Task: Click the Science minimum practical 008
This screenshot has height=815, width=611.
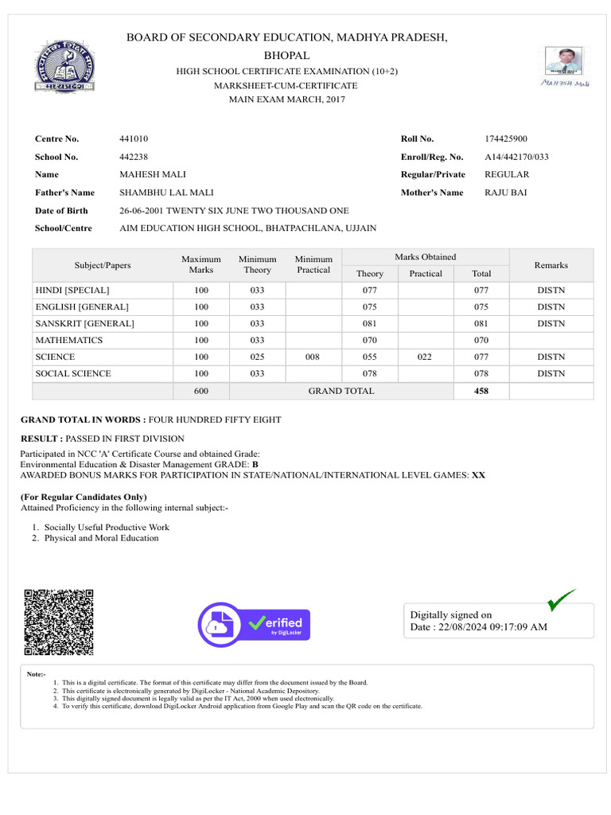Action: pyautogui.click(x=312, y=357)
